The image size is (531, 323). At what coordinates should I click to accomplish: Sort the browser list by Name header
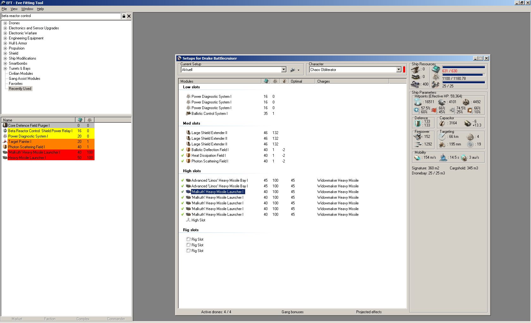pyautogui.click(x=38, y=120)
